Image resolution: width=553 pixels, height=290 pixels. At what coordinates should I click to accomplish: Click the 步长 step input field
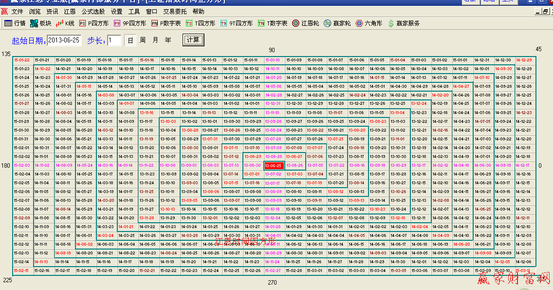pos(114,40)
